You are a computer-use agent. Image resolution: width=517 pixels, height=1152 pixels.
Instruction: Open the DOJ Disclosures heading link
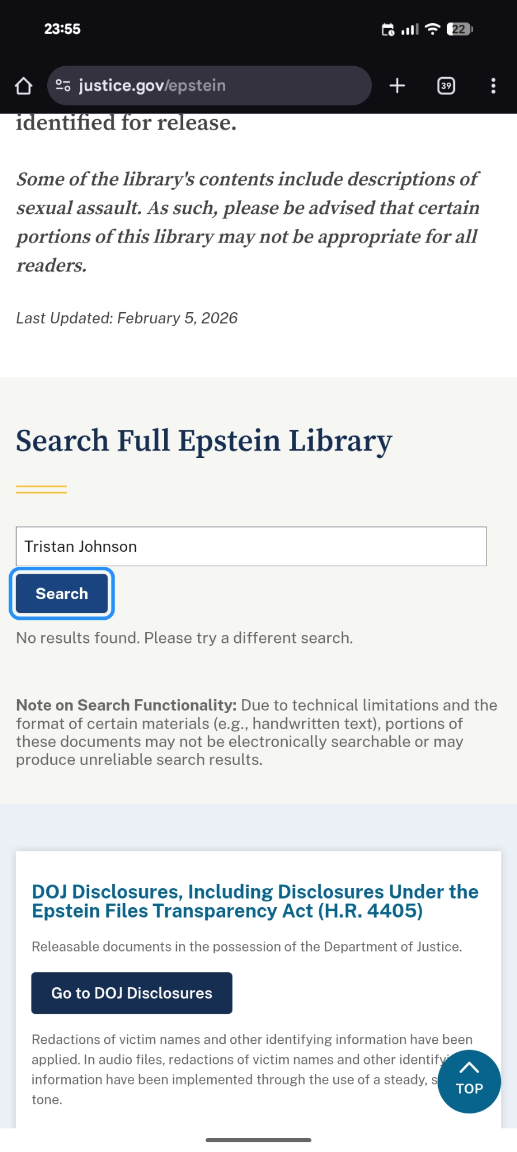coord(254,901)
